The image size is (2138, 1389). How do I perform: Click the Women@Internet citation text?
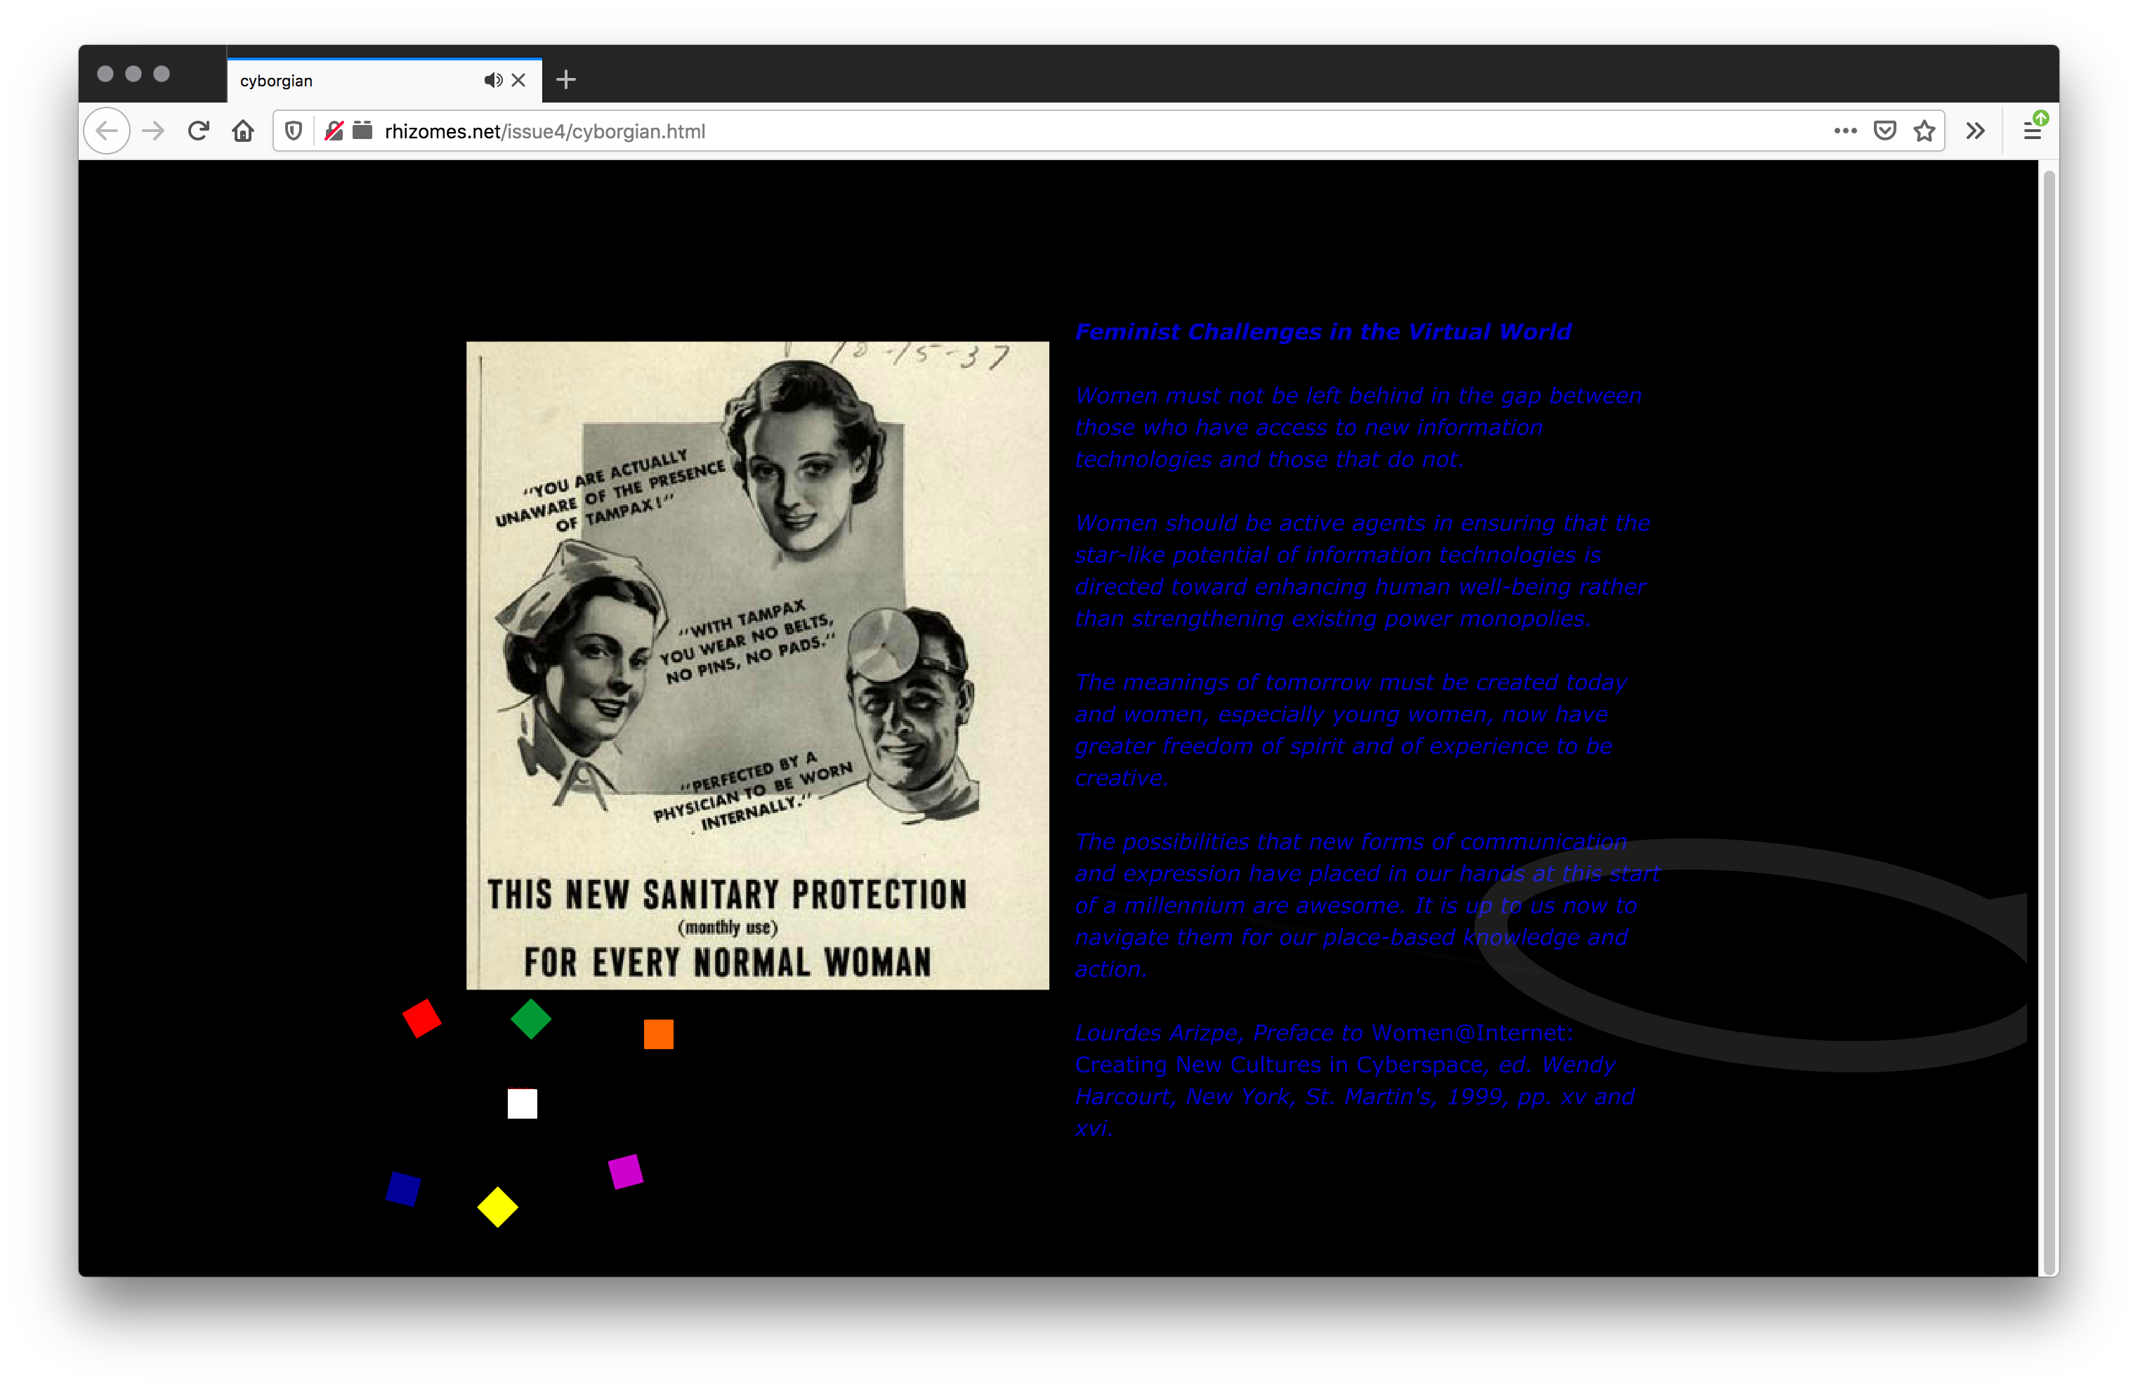1355,1081
